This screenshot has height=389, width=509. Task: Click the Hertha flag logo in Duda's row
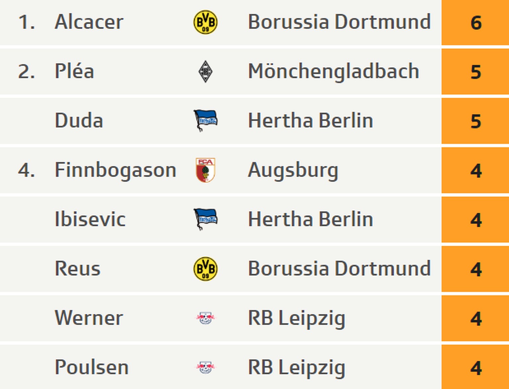(205, 120)
